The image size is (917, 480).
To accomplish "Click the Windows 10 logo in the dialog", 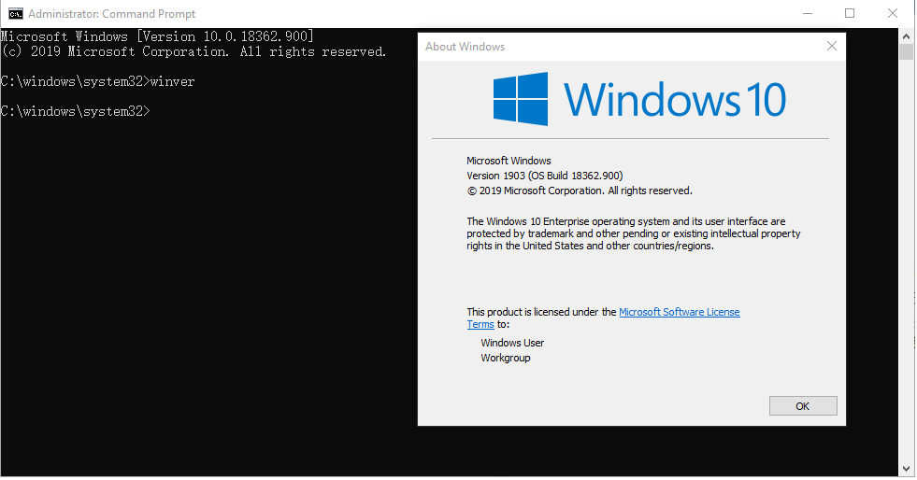I will (x=639, y=99).
